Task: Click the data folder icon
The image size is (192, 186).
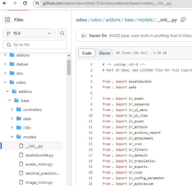Action: [x=19, y=118]
